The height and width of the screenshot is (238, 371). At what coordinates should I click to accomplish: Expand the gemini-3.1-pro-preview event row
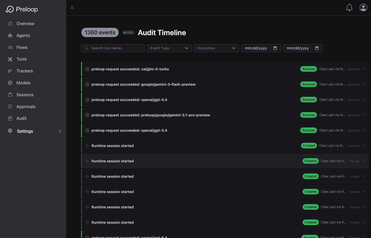[364, 115]
